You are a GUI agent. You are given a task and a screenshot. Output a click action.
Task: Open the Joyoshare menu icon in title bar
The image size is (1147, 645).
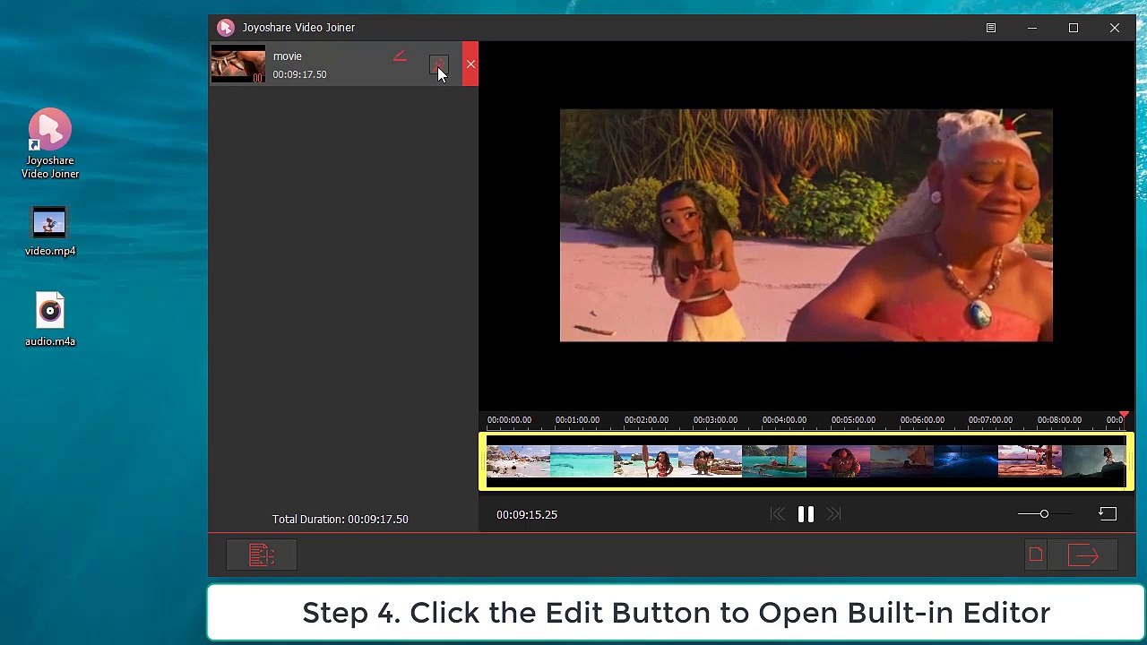(991, 28)
